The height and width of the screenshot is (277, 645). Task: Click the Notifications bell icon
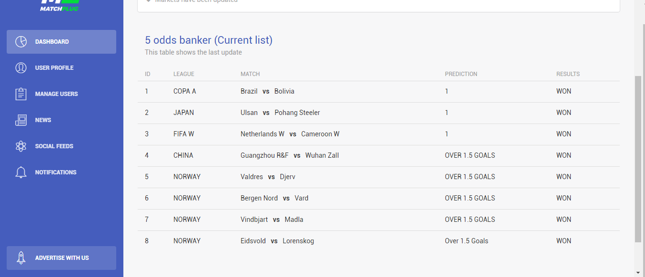click(21, 172)
